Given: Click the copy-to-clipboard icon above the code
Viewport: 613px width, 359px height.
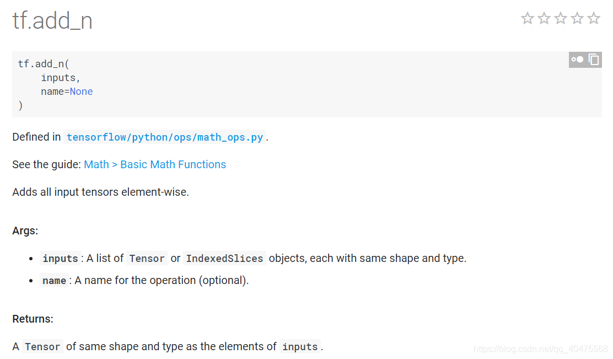Looking at the screenshot, I should [x=594, y=60].
